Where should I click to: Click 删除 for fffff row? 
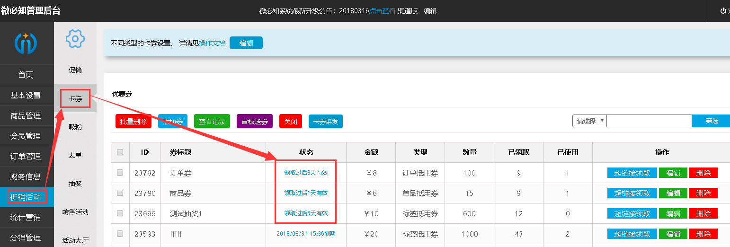click(x=703, y=234)
